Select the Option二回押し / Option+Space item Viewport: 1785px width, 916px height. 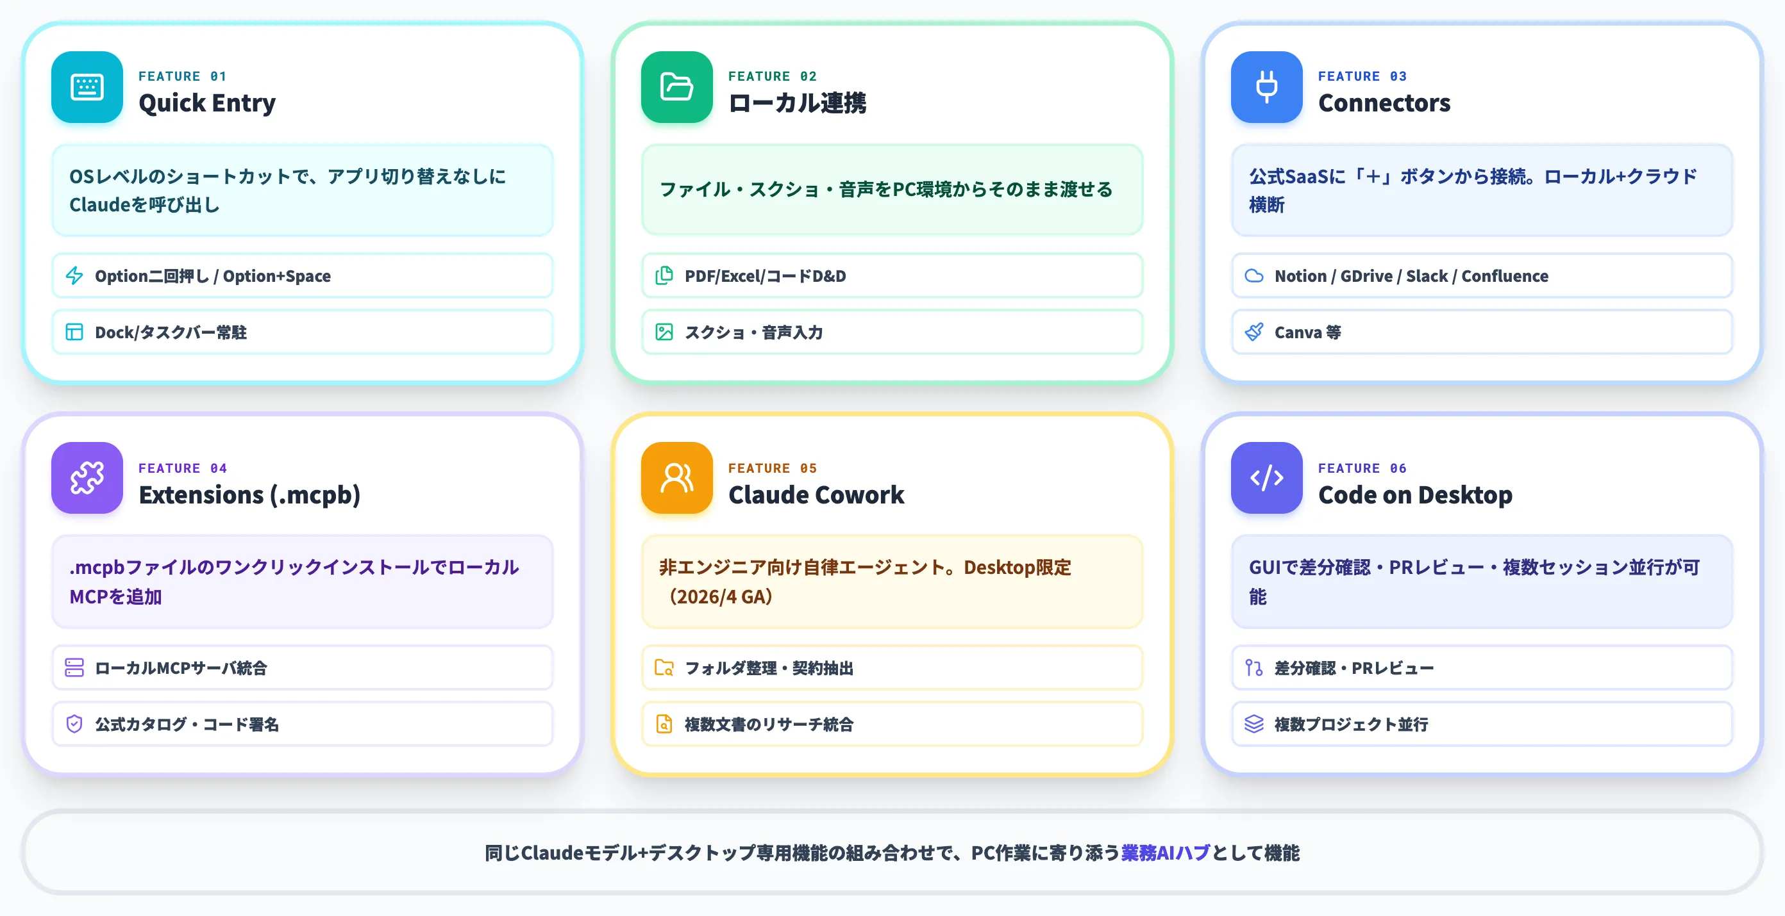point(302,275)
